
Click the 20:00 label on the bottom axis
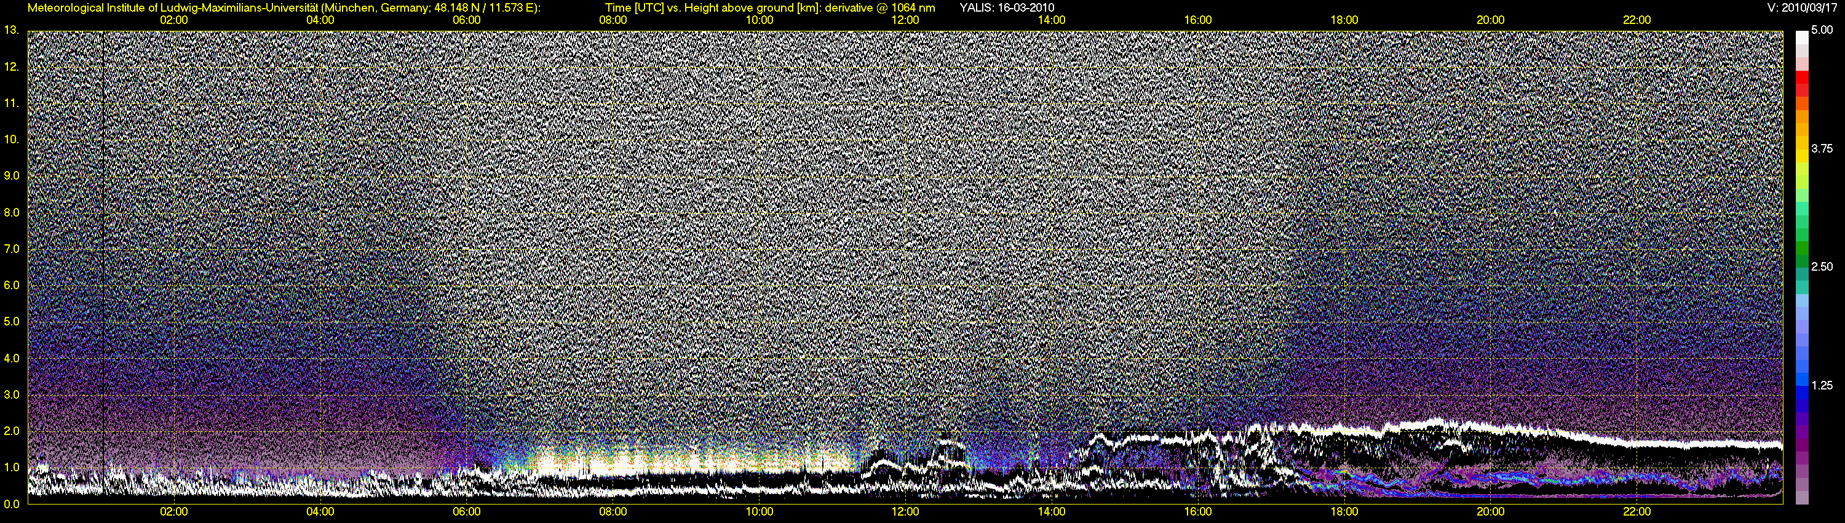pos(1491,511)
